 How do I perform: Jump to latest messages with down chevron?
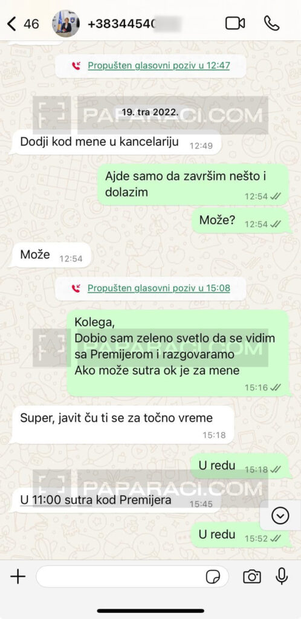(x=280, y=516)
